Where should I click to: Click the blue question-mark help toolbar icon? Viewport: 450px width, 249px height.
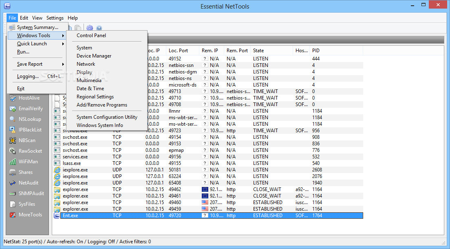tap(99, 28)
